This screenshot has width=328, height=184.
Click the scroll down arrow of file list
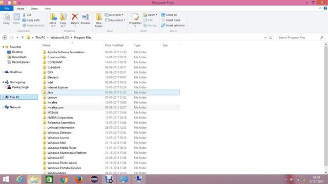[326, 173]
